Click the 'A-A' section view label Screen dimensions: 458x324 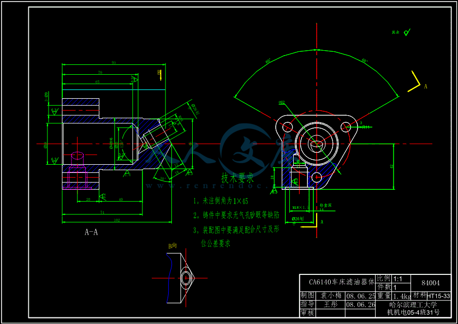coord(91,232)
